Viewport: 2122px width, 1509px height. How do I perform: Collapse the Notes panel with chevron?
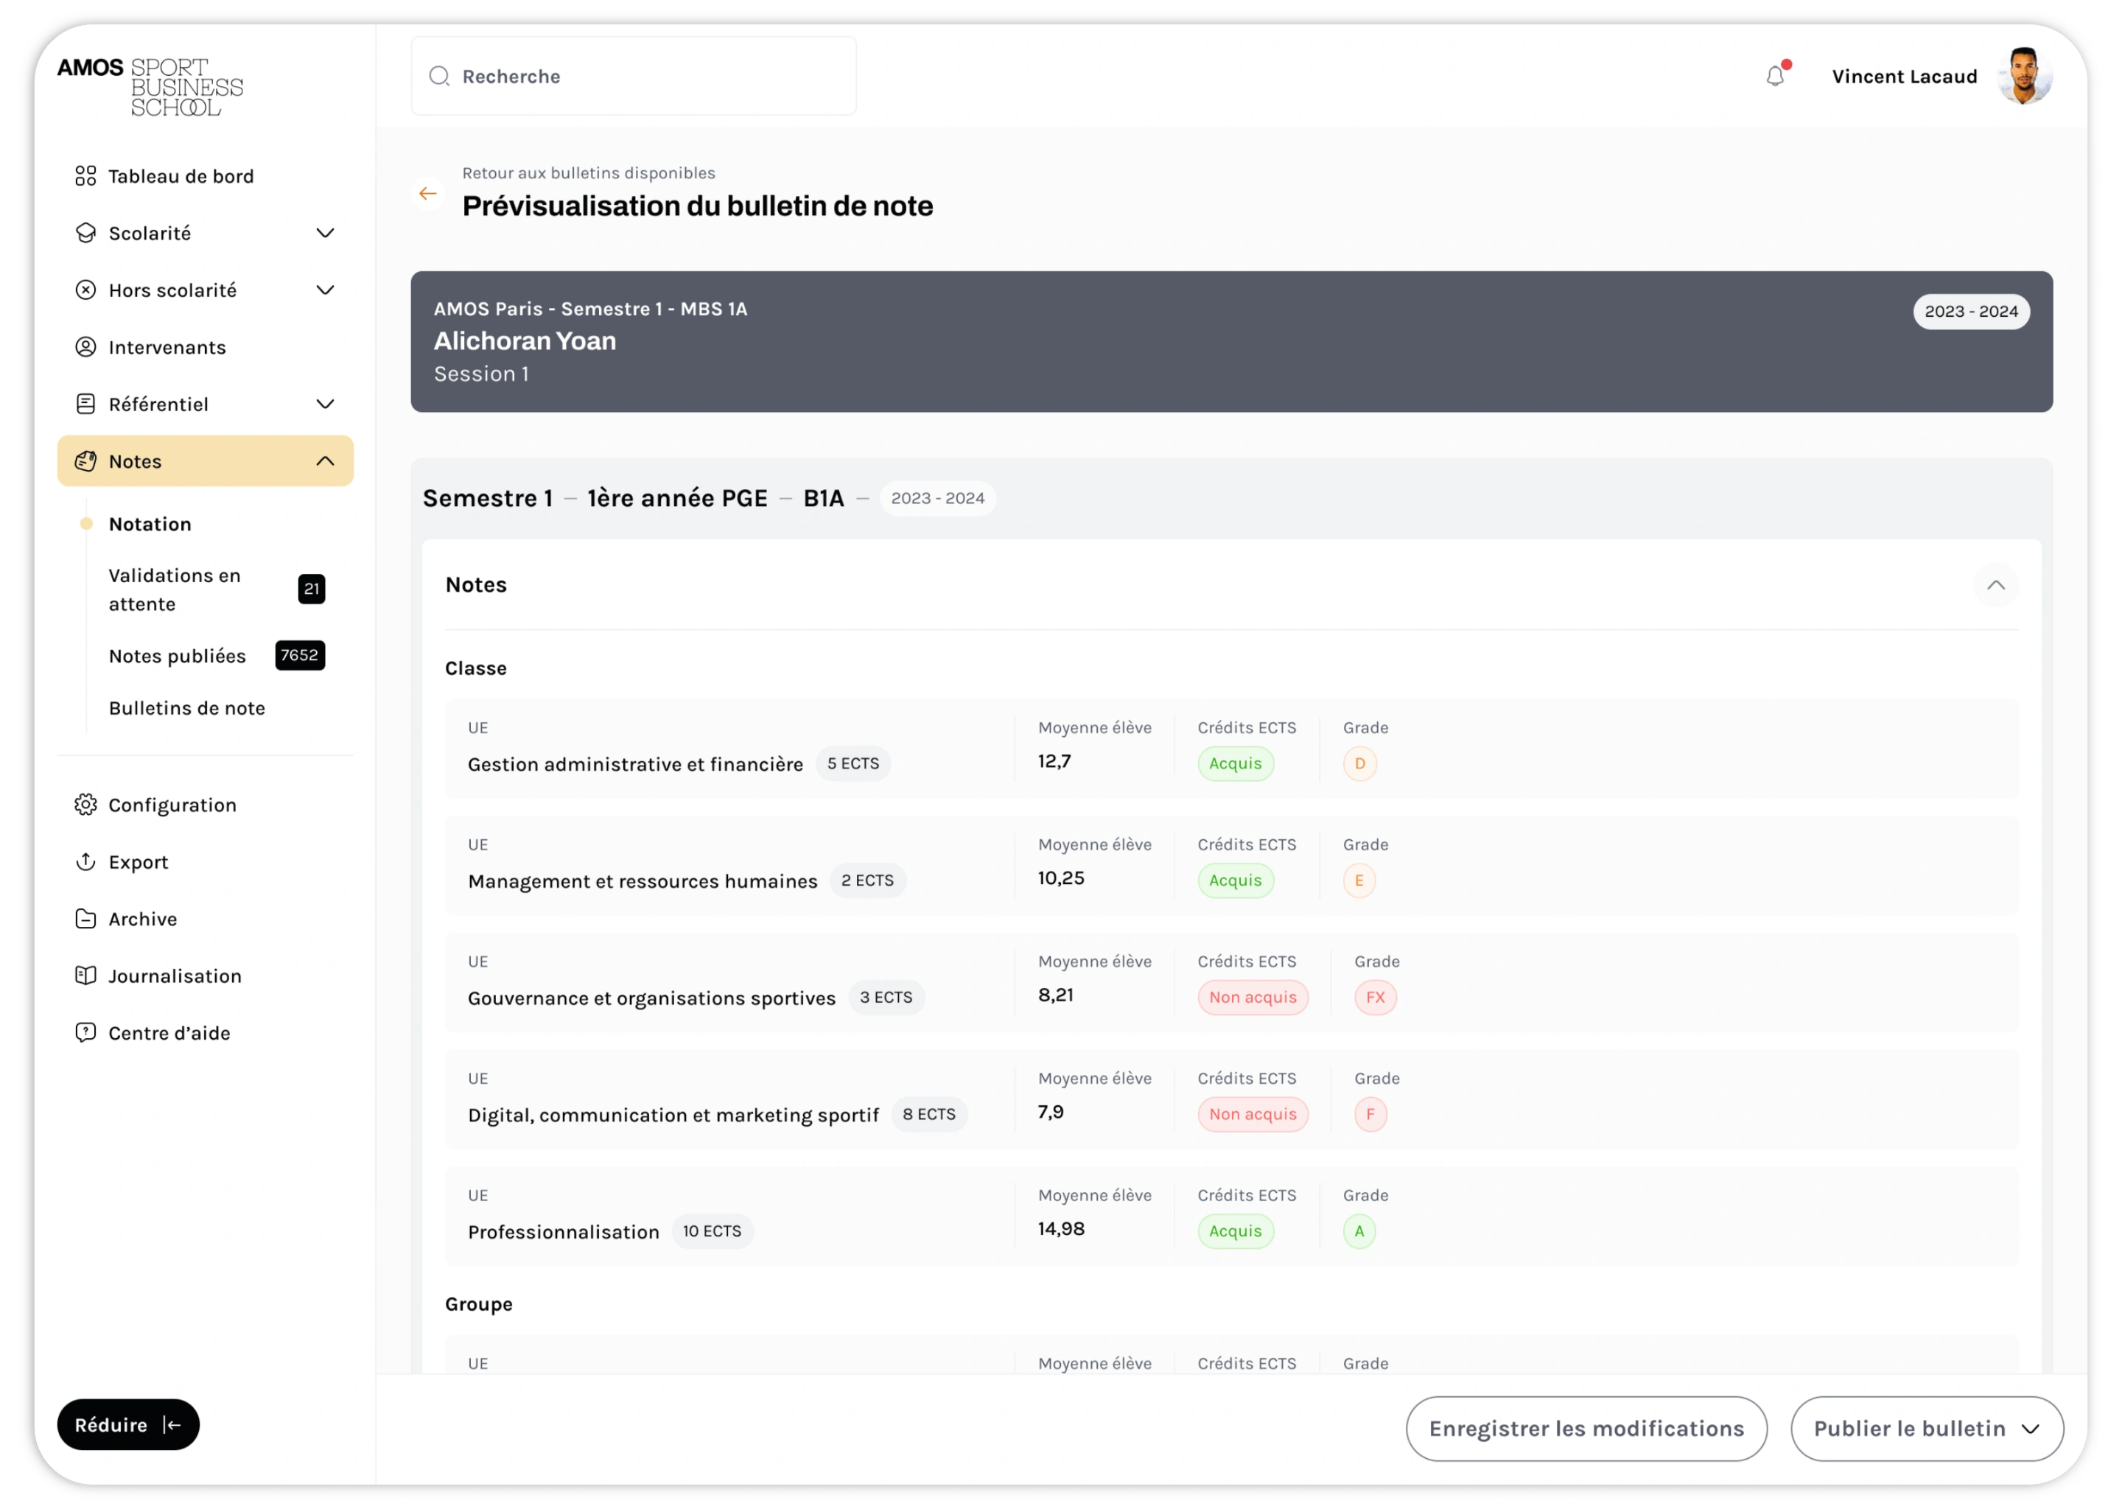[1995, 584]
